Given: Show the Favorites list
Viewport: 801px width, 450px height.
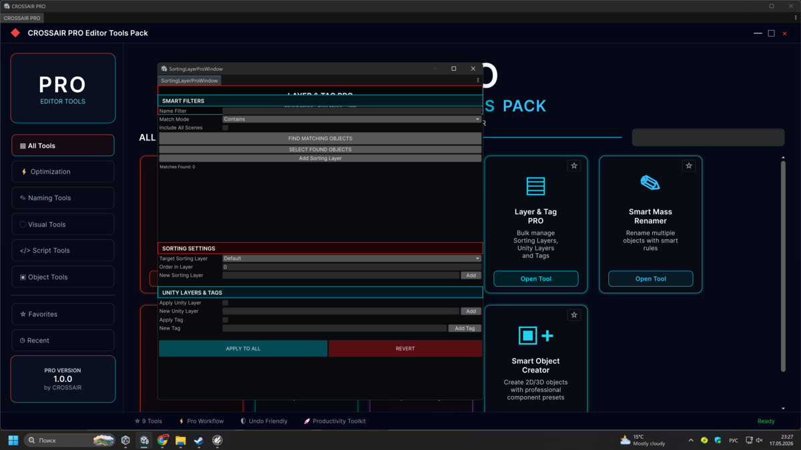Looking at the screenshot, I should click(x=63, y=314).
